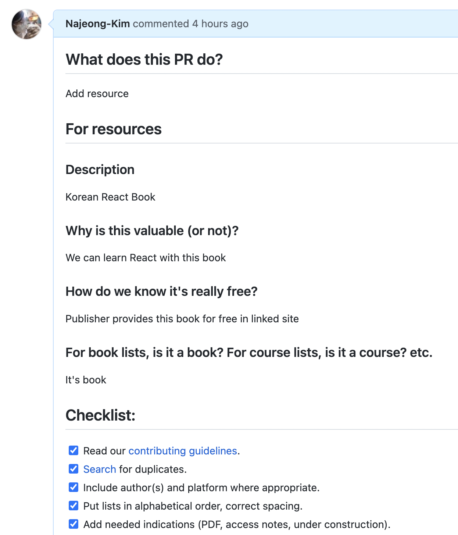The height and width of the screenshot is (535, 458).
Task: Click the 'Why is this valuable' heading
Action: pos(152,231)
